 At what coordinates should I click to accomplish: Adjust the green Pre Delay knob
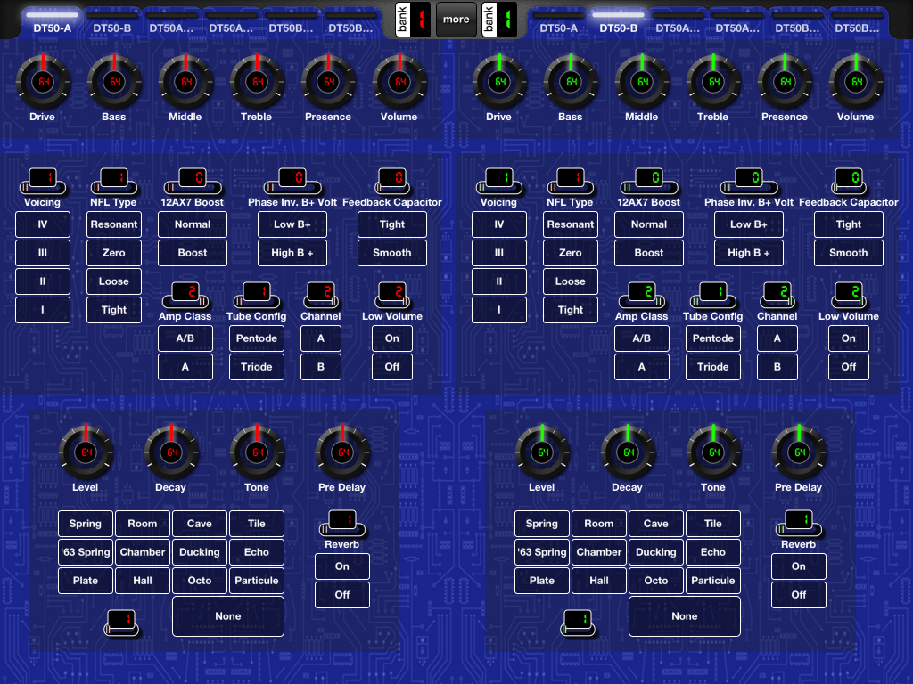[800, 452]
